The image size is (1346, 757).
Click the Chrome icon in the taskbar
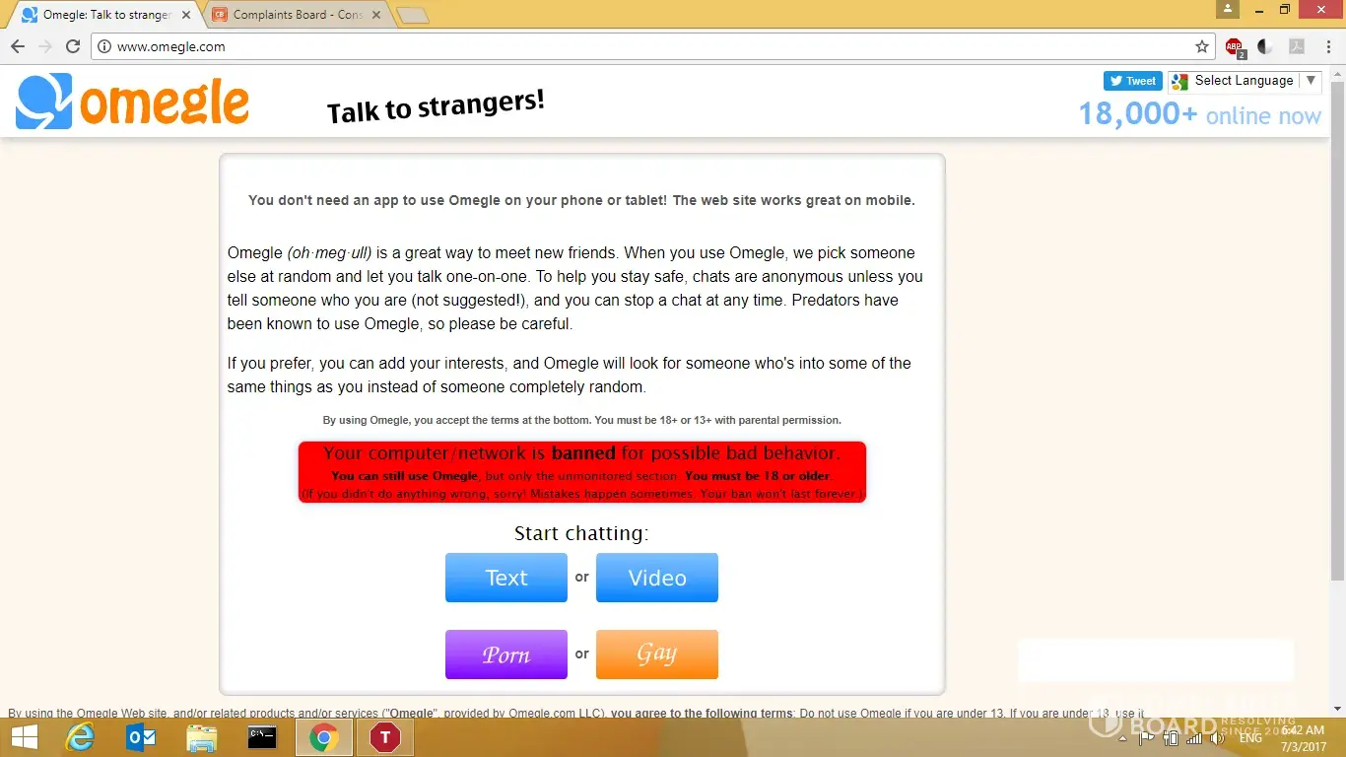(323, 737)
